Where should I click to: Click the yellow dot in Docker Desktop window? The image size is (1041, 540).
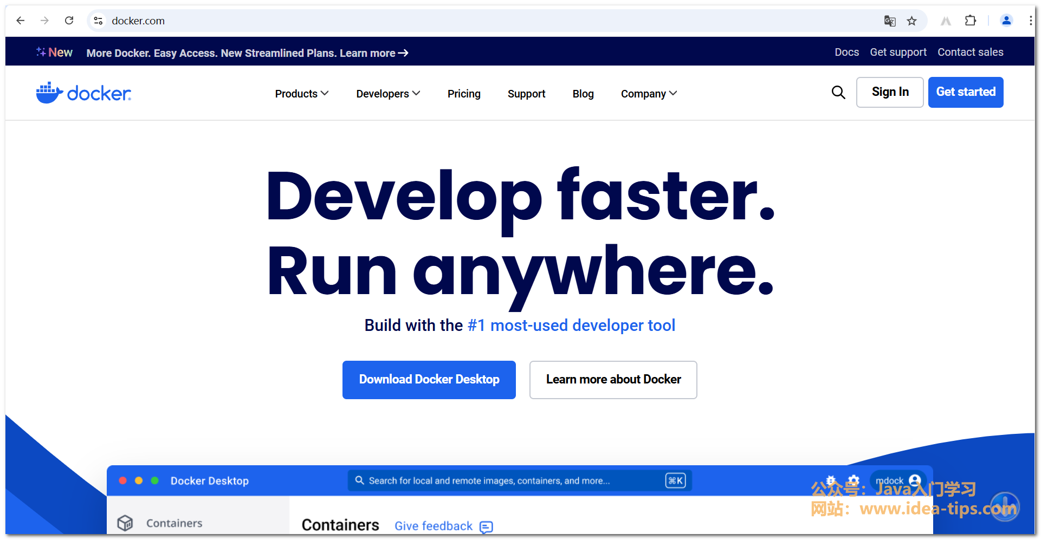click(x=139, y=480)
